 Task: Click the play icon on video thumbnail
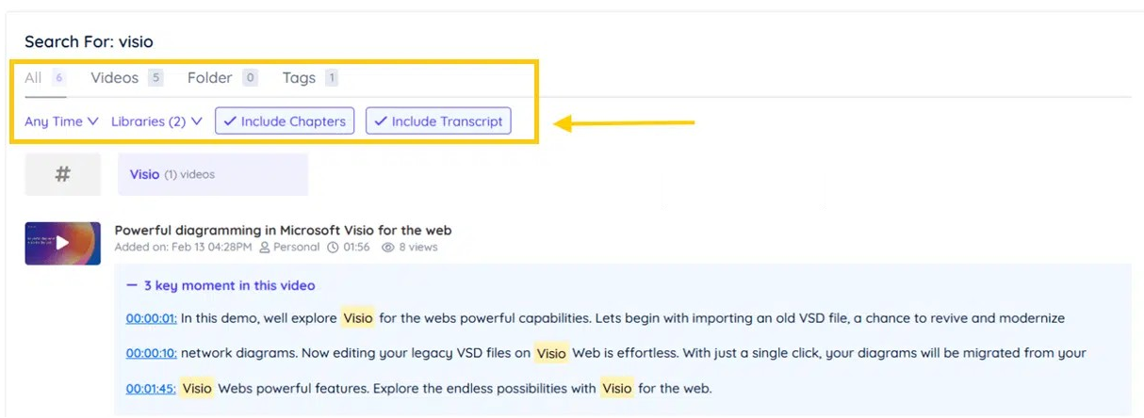(x=62, y=243)
